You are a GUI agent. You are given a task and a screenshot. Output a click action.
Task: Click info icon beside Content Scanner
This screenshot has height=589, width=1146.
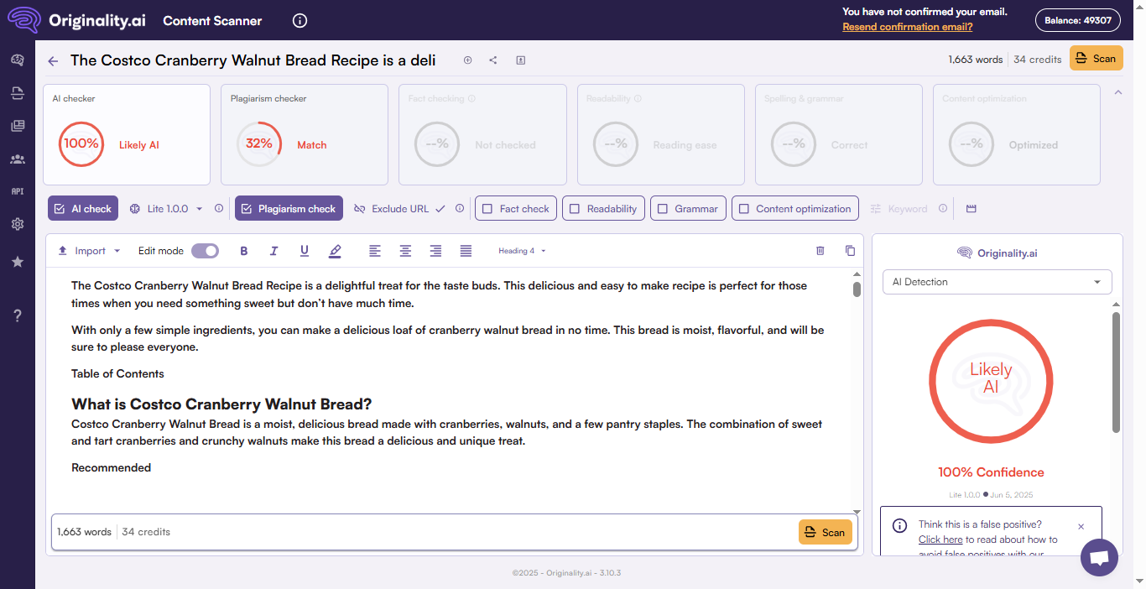click(300, 21)
